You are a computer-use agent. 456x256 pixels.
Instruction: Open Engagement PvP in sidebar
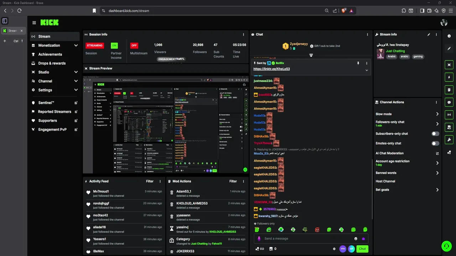point(54,129)
